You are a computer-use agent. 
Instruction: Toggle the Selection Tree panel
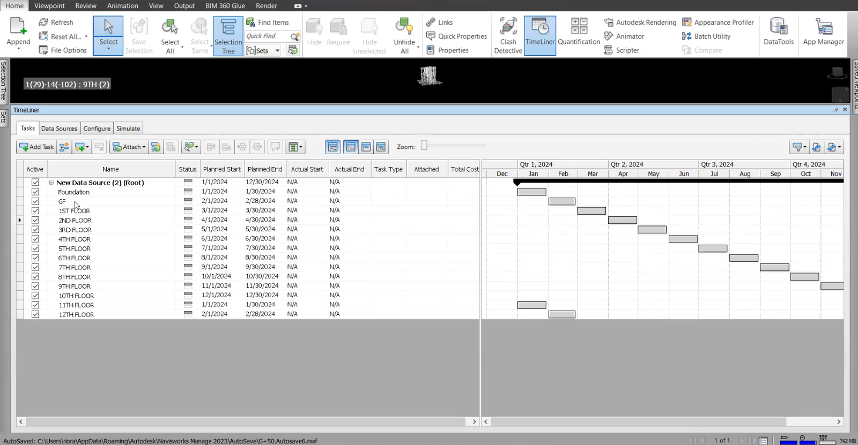228,36
